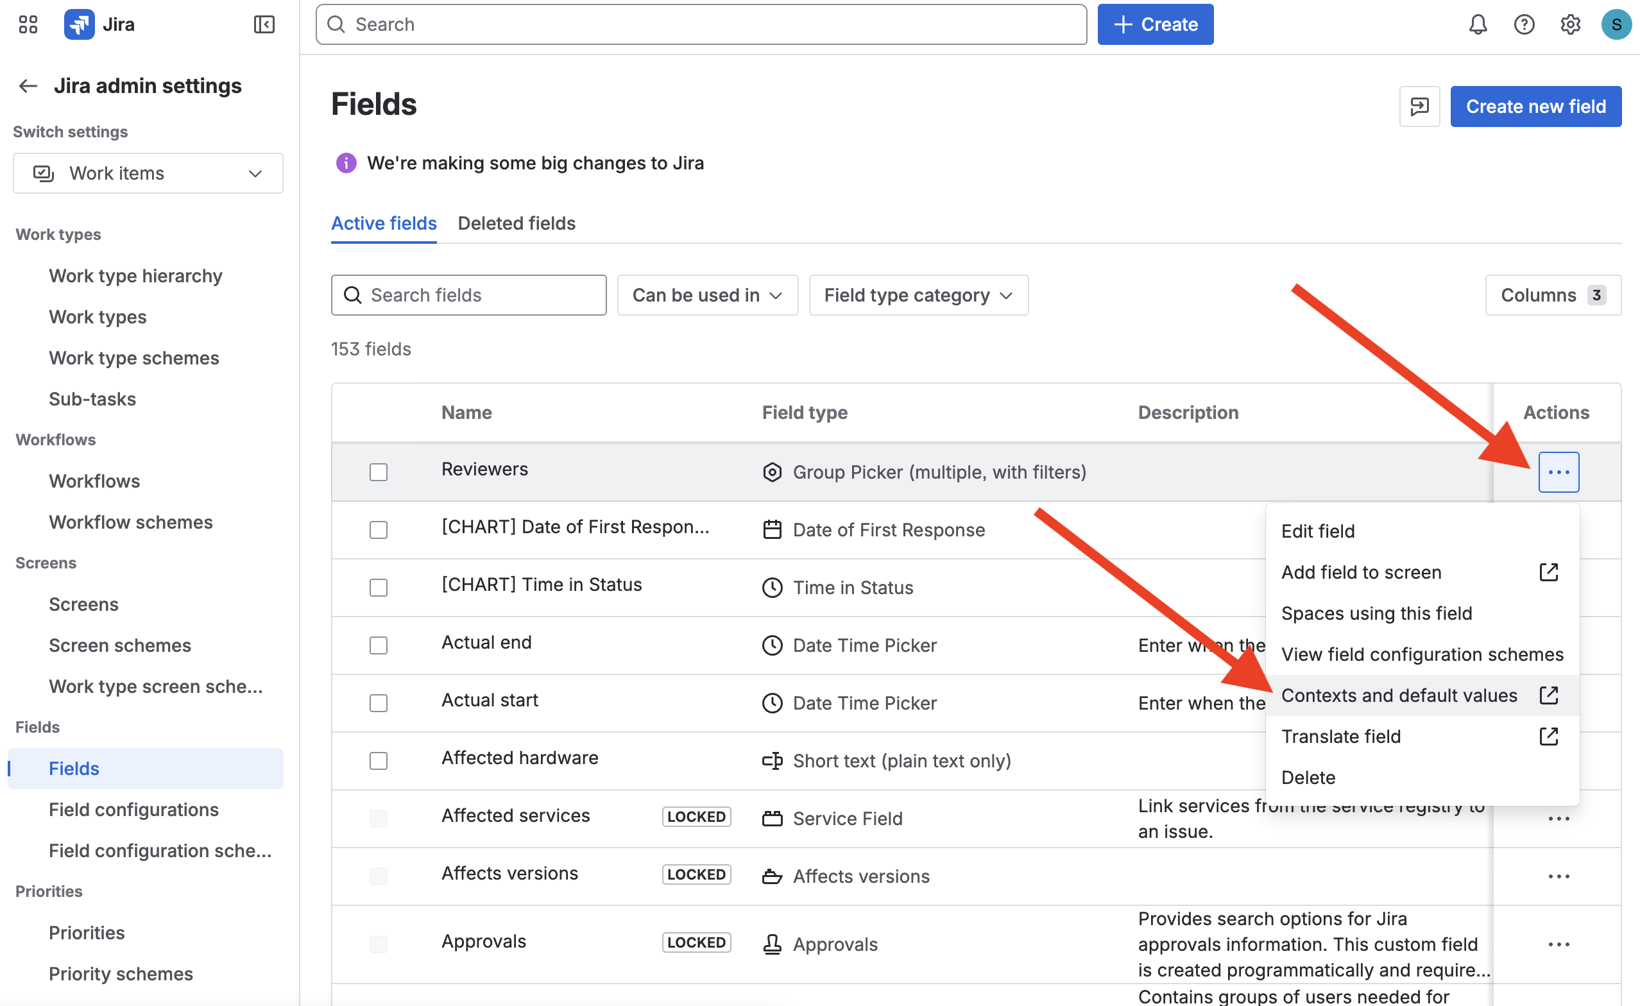
Task: Open the Columns selector button
Action: tap(1552, 295)
